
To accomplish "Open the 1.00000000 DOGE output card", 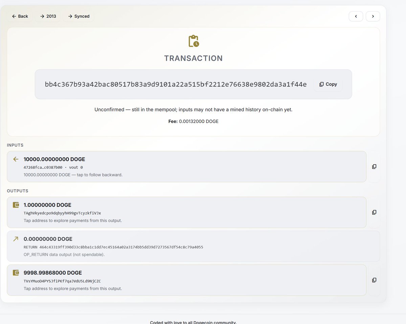I will [186, 212].
